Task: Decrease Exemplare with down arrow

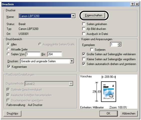Action: coord(119,45)
